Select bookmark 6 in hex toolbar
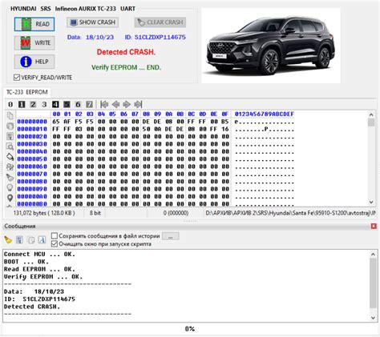This screenshot has height=337, width=380. point(78,104)
